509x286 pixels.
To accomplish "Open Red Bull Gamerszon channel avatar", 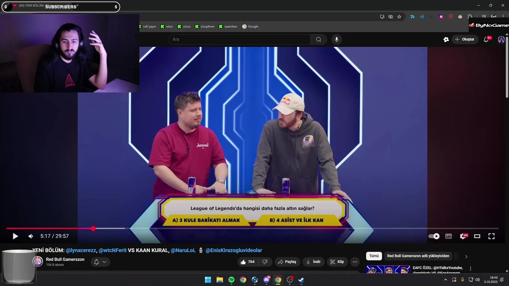I will tap(37, 261).
